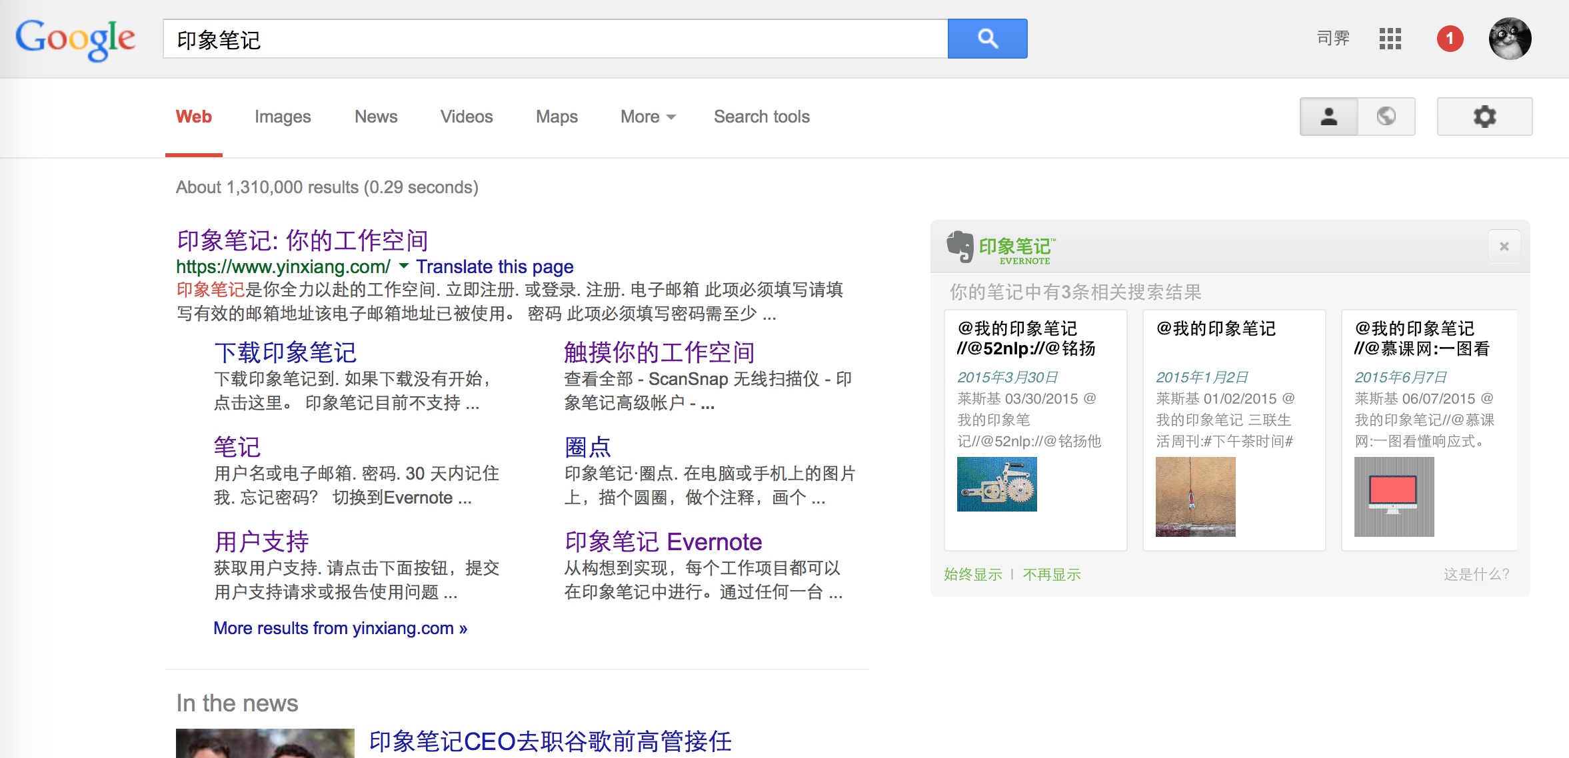
Task: Open the settings gear icon
Action: pos(1484,117)
